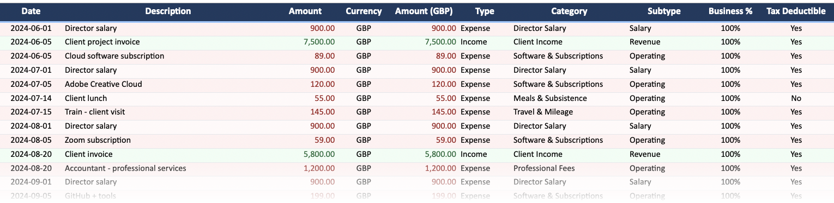Click the 1,200.00 Amount cell
The image size is (834, 203).
tap(319, 168)
